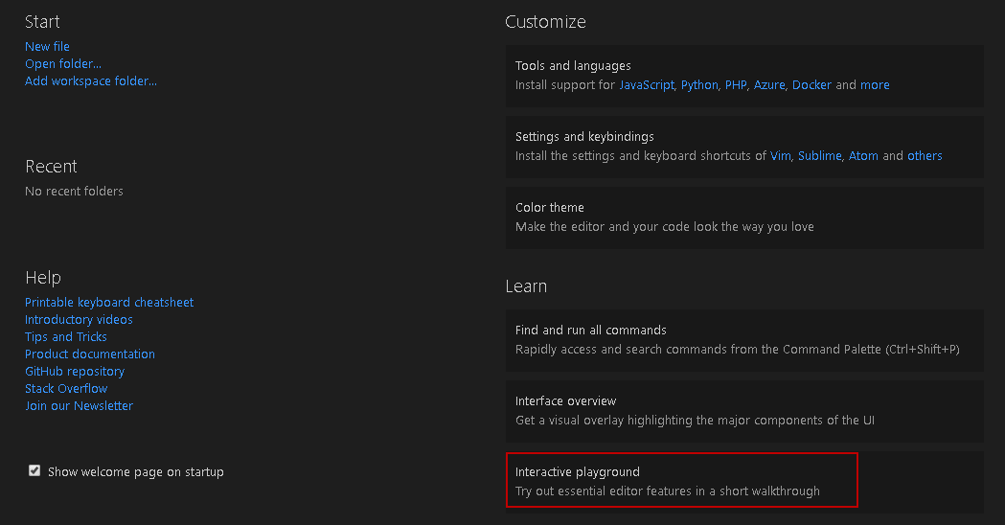Open Find and run all commands

click(x=744, y=339)
